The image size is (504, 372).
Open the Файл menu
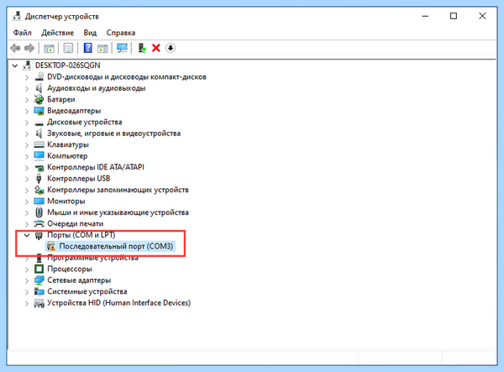pos(22,33)
